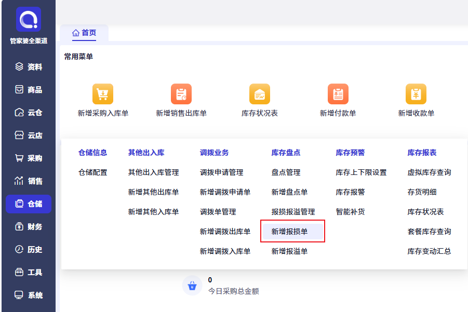Choose 新增其他入库单

click(x=153, y=212)
